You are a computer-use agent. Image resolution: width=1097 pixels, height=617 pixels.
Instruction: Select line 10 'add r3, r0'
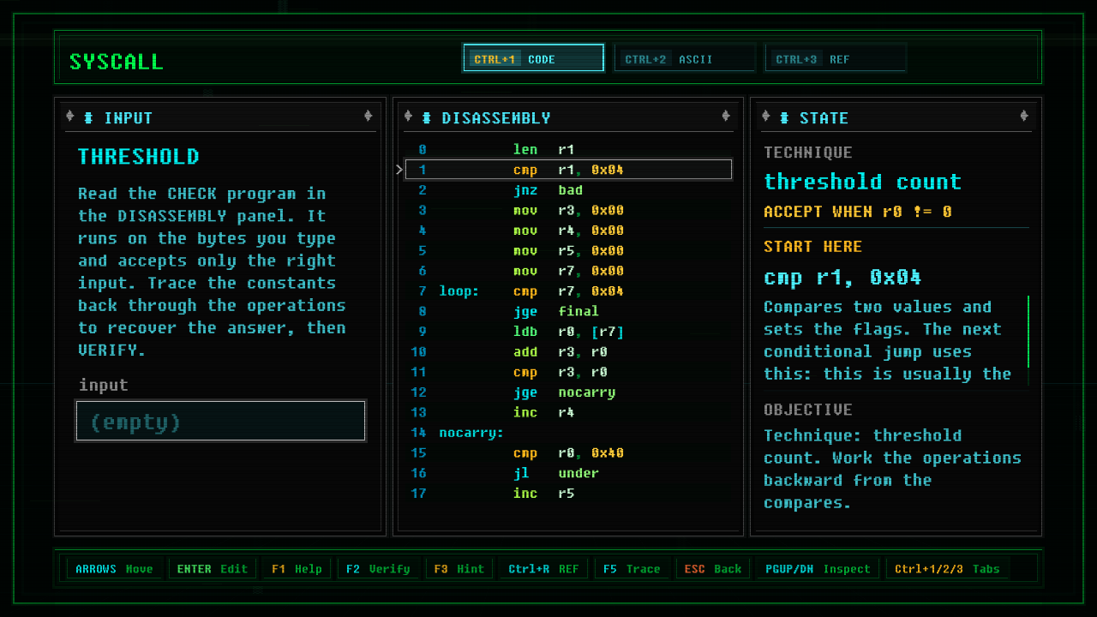coord(568,352)
